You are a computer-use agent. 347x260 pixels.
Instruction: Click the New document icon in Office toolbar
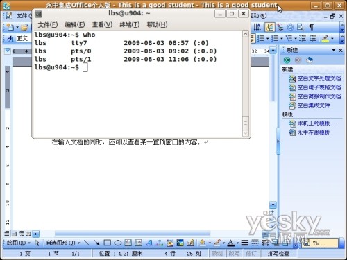coord(10,27)
